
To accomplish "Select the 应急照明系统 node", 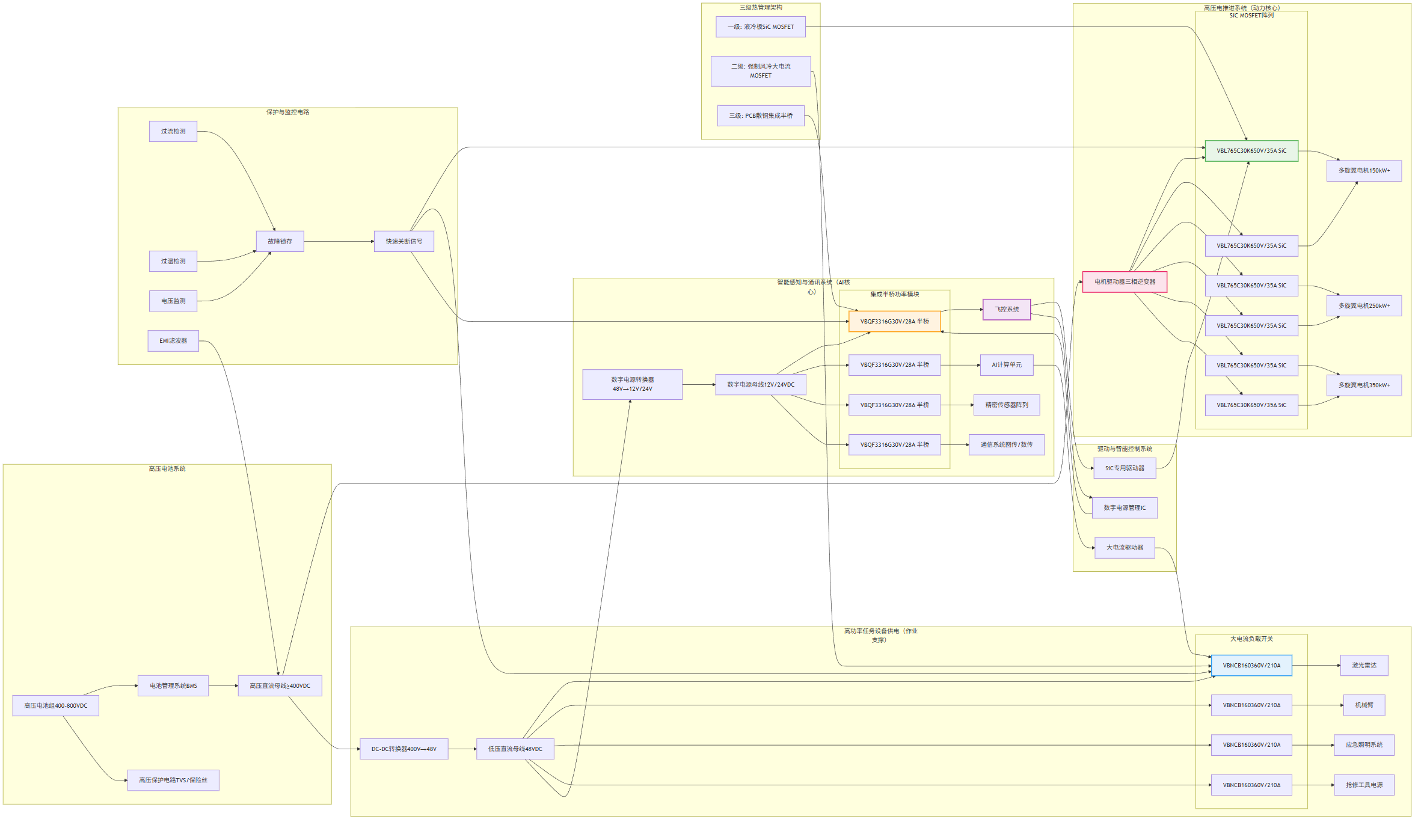I will point(1364,745).
